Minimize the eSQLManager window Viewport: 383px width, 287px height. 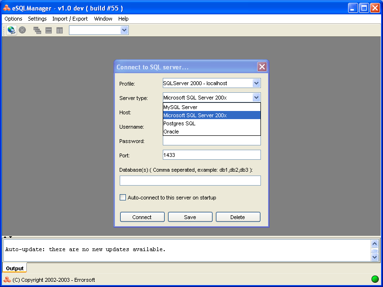click(353, 8)
